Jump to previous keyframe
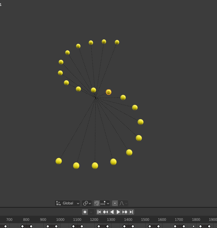 point(106,212)
